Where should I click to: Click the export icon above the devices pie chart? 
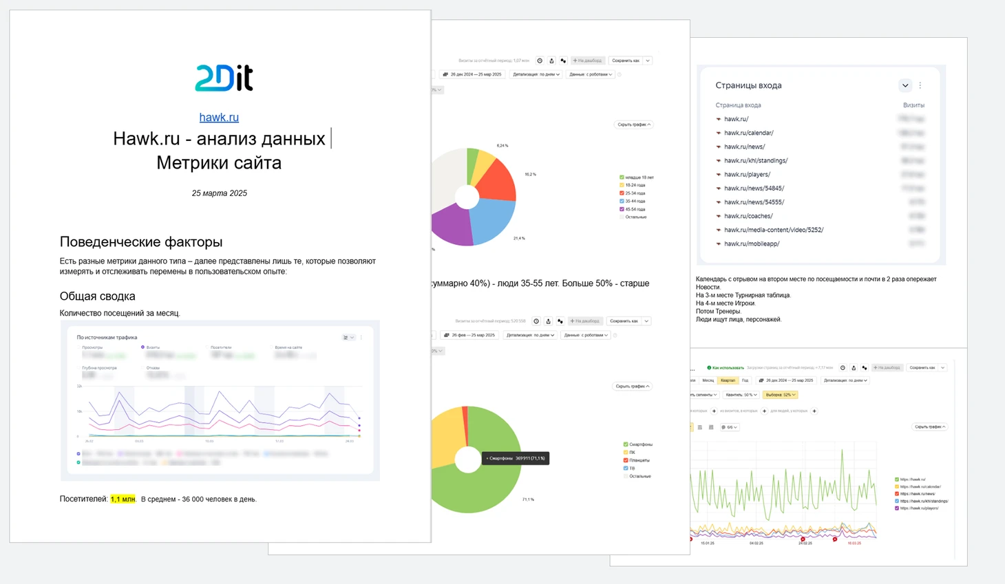(548, 321)
